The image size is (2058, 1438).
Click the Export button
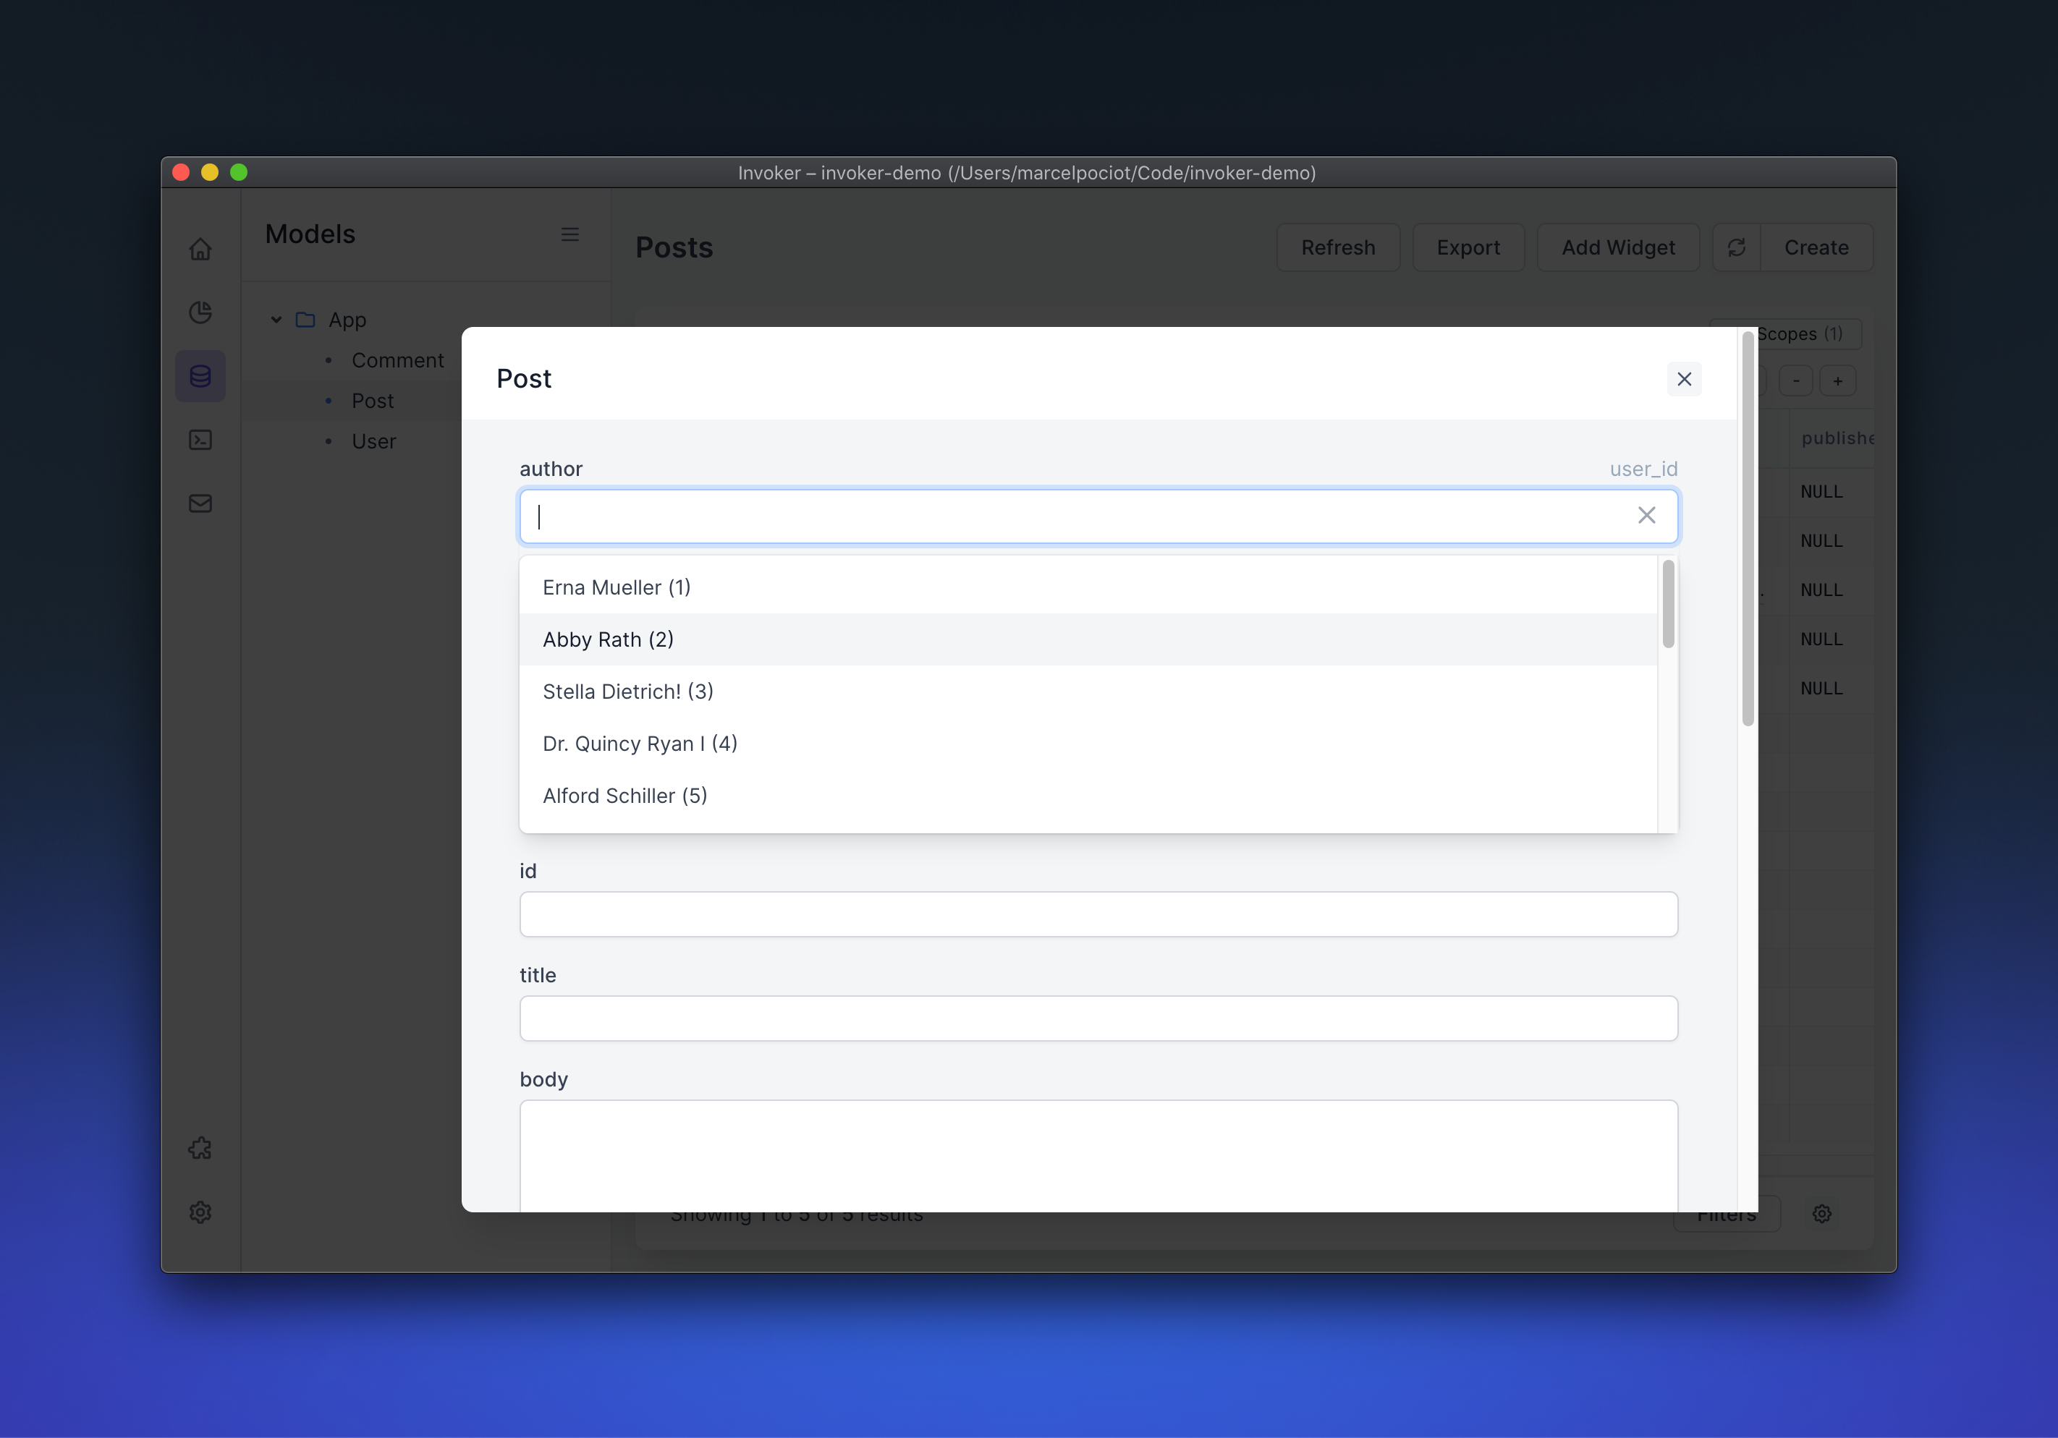1468,247
